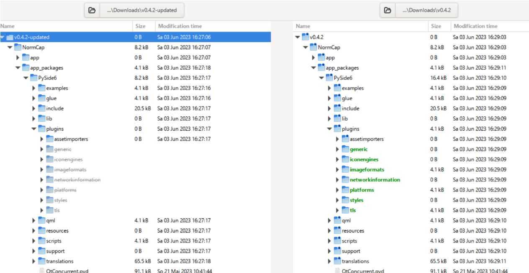Expand translations in the right pane
This screenshot has width=529, height=273.
(x=329, y=261)
